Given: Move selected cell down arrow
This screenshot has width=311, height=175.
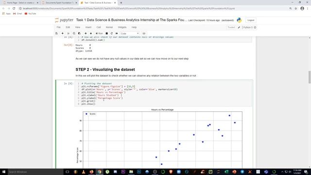Looking at the screenshot, I should point(91,34).
